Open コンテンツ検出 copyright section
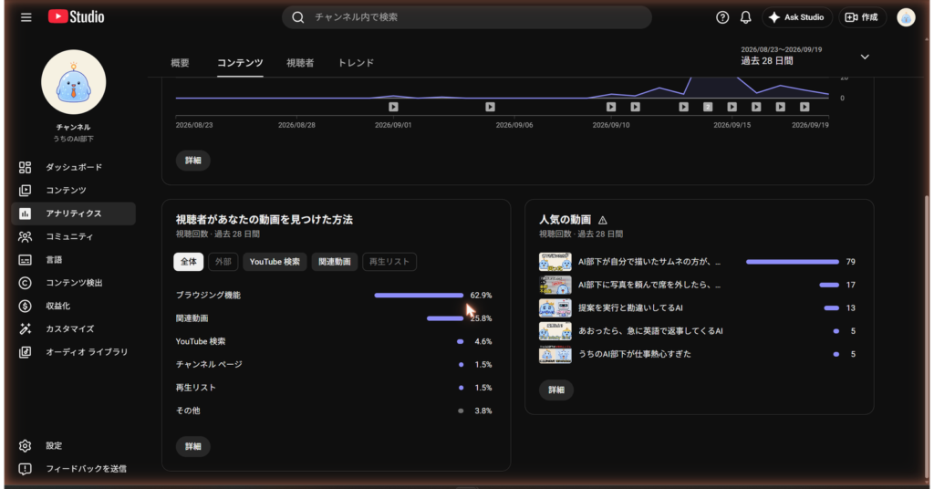 pos(73,283)
